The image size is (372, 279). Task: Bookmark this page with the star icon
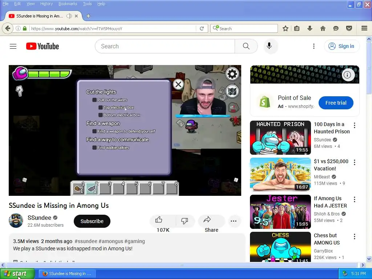click(286, 29)
